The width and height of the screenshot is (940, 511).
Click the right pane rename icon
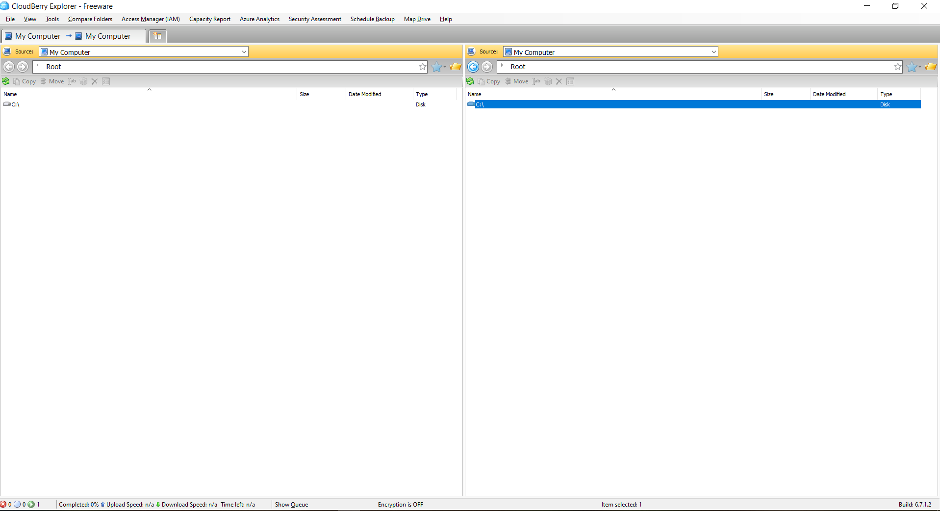[536, 81]
